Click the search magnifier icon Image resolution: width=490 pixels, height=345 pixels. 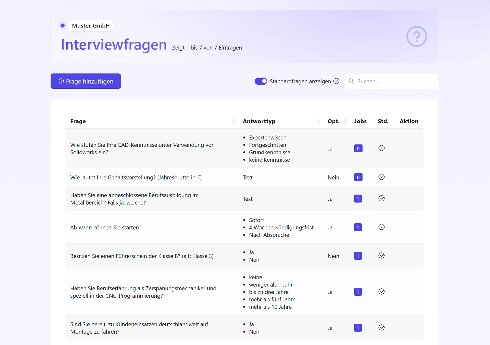point(351,81)
